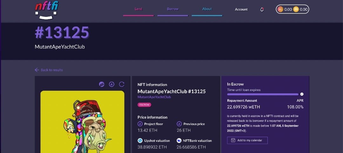View NFT on OpenSea icon
Image resolution: width=343 pixels, height=153 pixels.
click(111, 84)
